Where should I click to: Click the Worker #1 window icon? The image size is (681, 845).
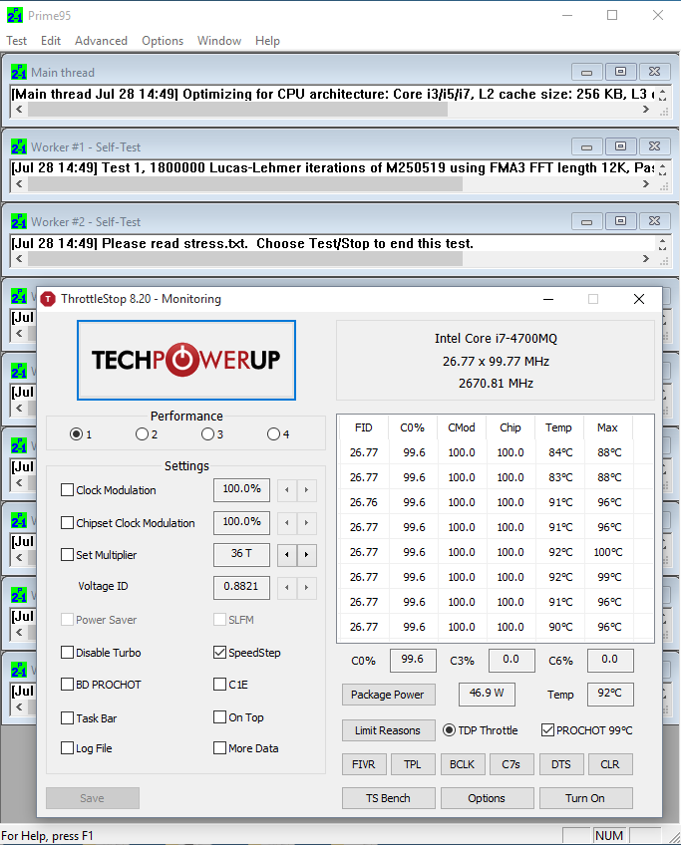tap(19, 146)
